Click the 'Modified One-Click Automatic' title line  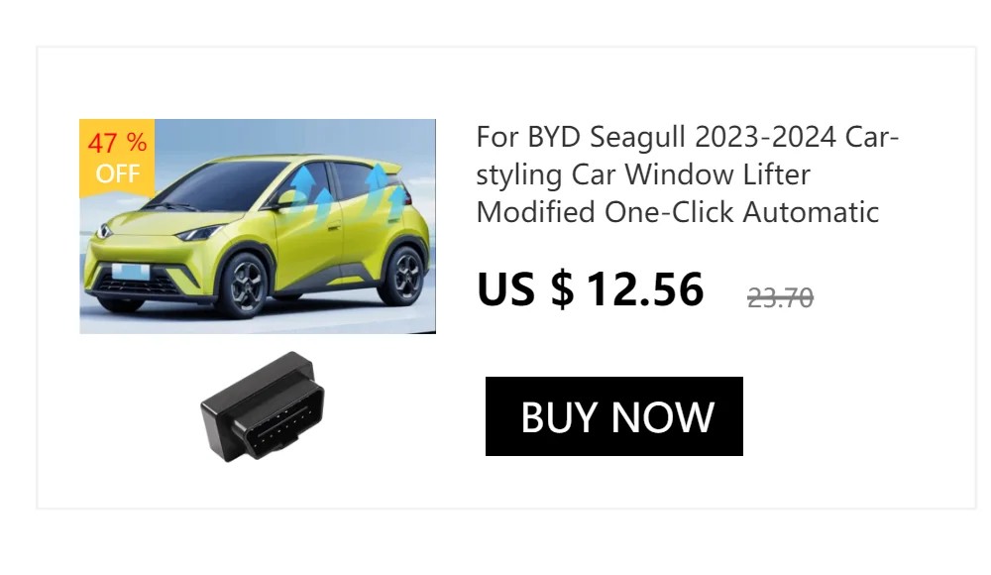pos(678,212)
